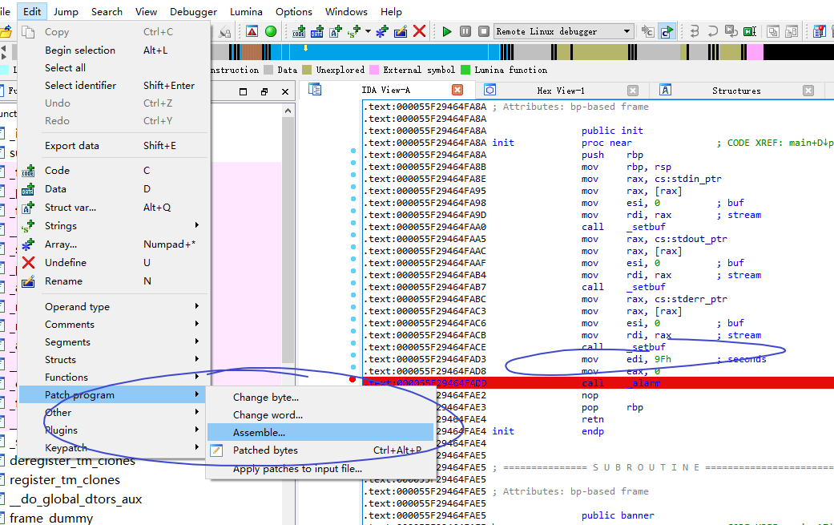
Task: Click the Hex View-1 tab icon
Action: tap(490, 89)
